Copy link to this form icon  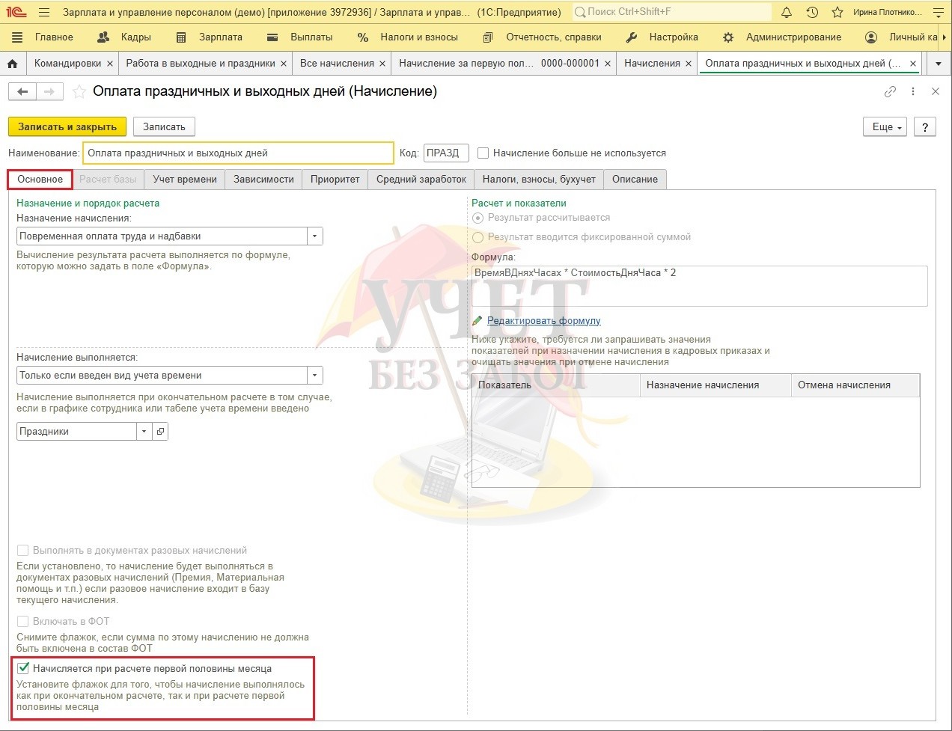[x=890, y=91]
